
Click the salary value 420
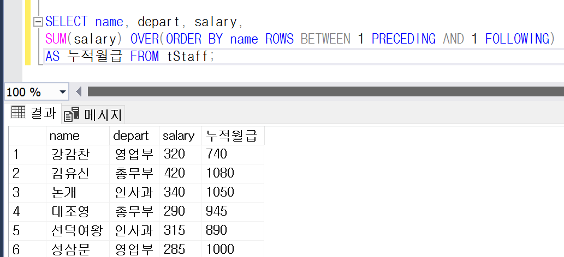click(x=180, y=173)
